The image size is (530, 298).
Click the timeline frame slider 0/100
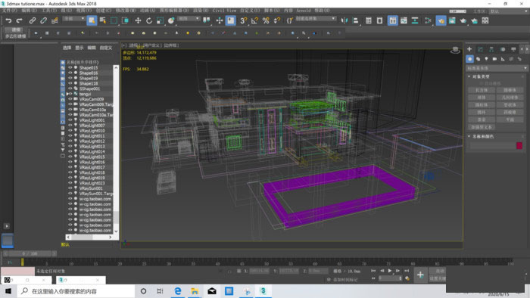30,253
